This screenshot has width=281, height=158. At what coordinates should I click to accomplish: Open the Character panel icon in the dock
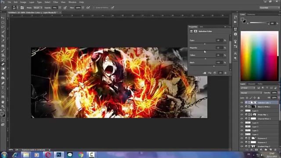[x=235, y=54]
